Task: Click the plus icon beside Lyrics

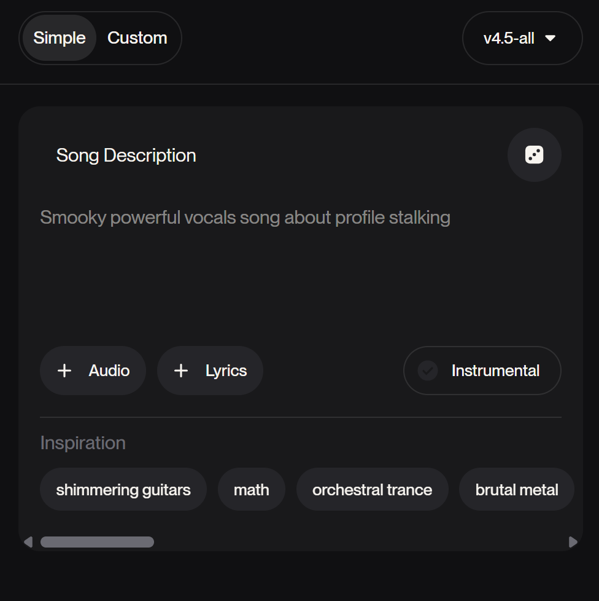Action: (181, 371)
